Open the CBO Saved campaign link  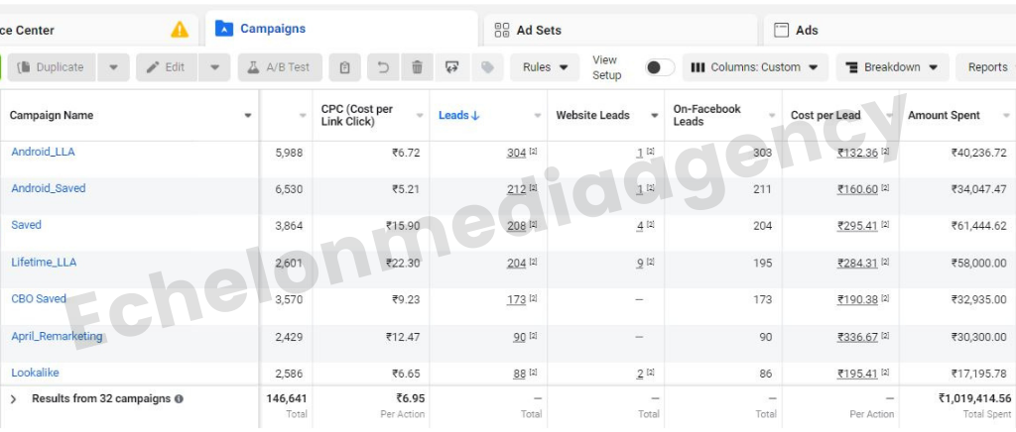point(39,299)
